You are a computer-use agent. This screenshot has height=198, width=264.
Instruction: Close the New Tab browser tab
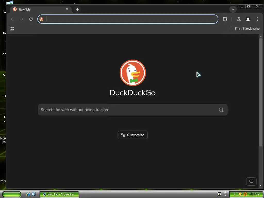tap(67, 10)
